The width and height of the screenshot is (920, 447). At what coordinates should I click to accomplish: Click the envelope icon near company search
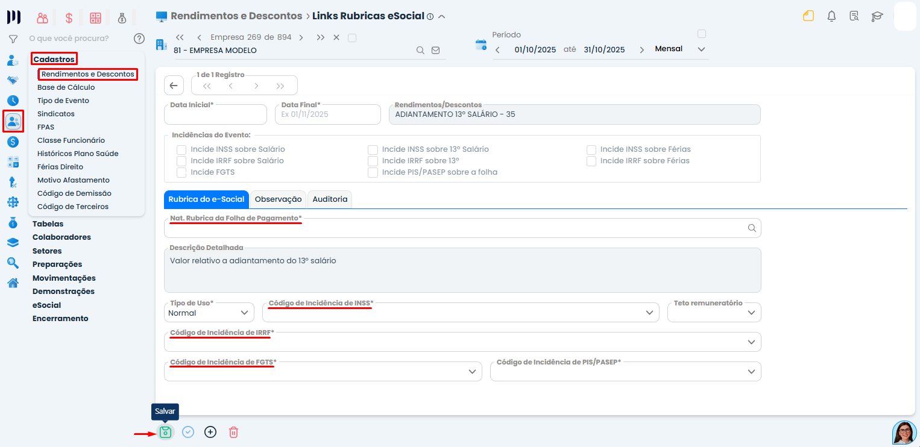click(x=435, y=51)
